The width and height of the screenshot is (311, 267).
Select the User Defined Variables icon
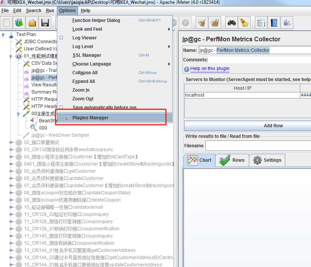[19, 49]
